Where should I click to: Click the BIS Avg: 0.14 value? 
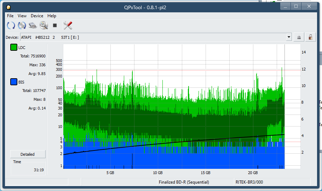coord(37,108)
